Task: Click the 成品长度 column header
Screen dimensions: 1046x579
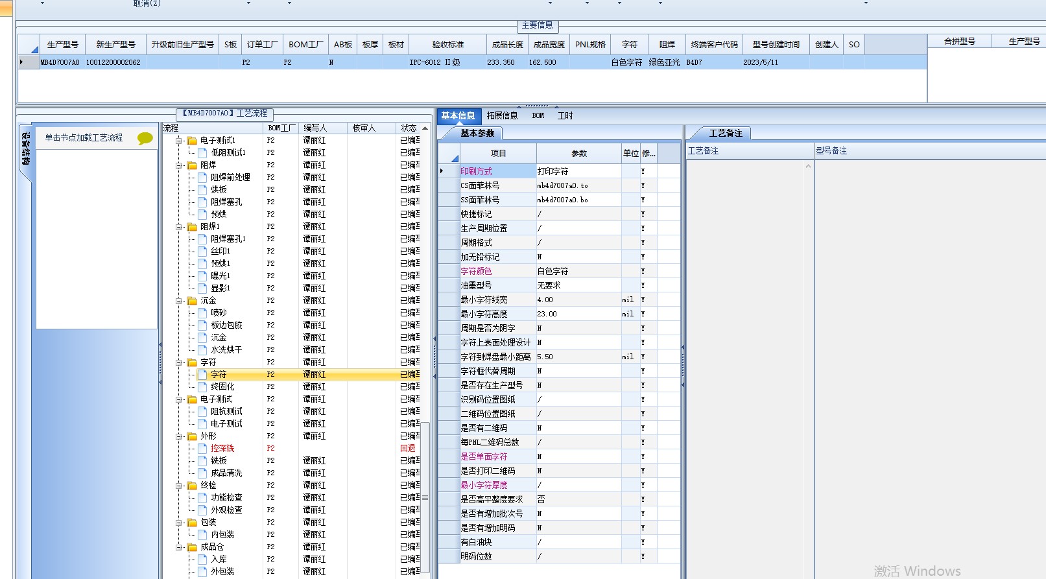Action: 507,44
